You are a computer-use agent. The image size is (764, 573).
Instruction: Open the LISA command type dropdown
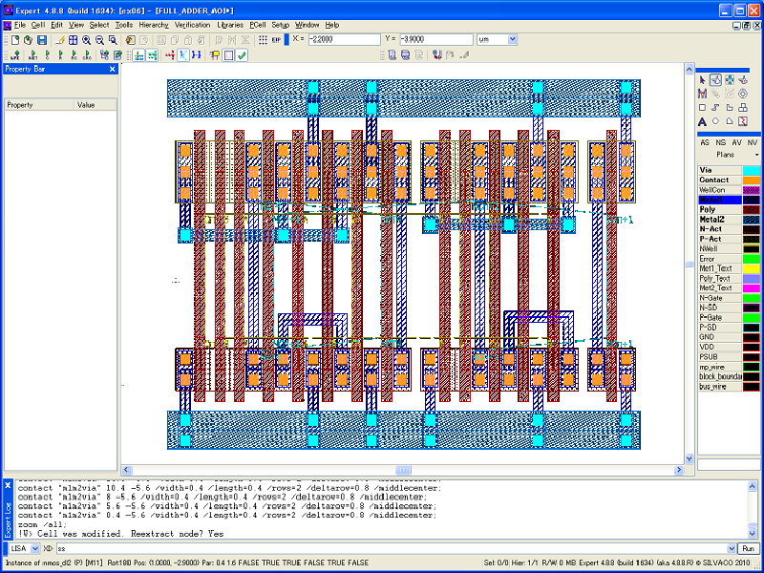(34, 549)
